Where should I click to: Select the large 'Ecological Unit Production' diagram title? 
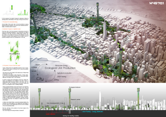(60, 68)
